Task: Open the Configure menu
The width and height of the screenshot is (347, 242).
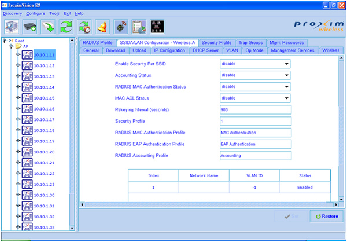Action: 36,13
